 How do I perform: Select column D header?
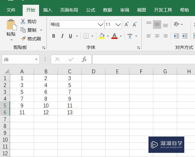[94, 71]
